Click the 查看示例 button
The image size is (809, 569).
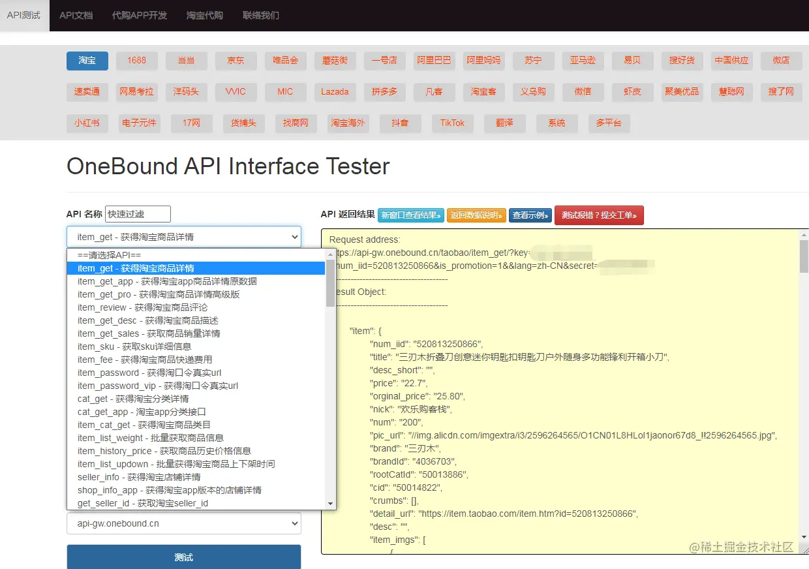[530, 215]
